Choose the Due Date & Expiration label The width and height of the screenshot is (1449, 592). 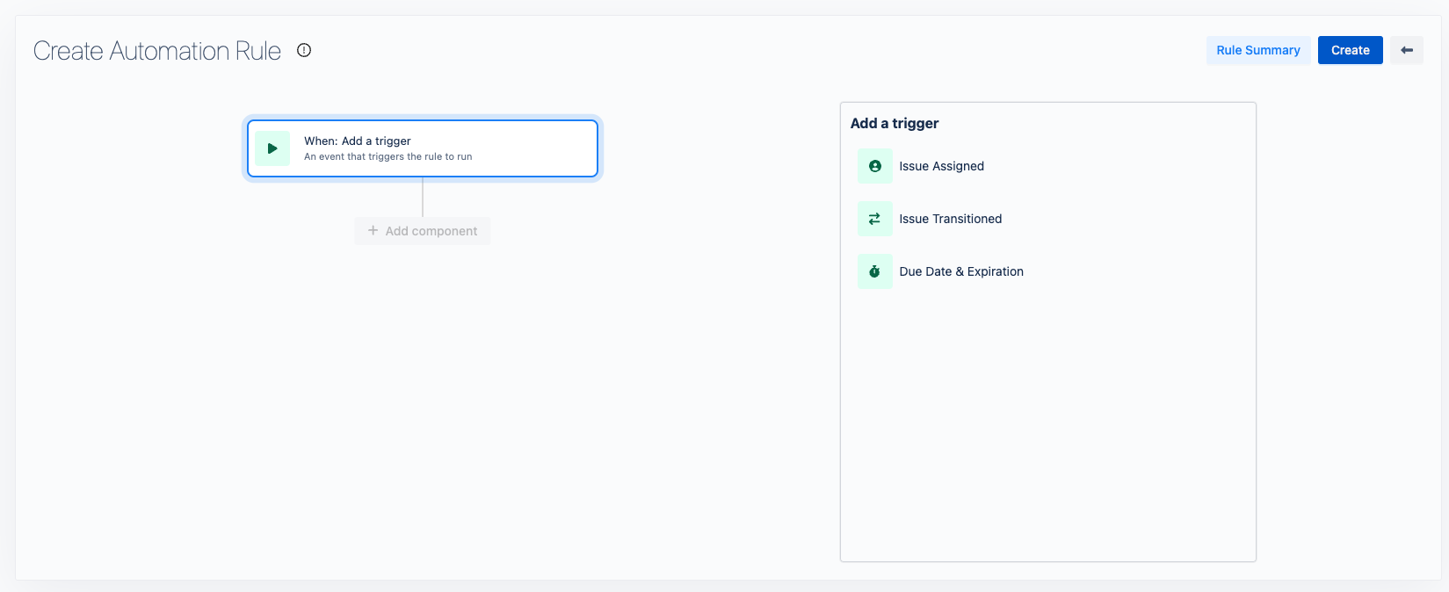(961, 271)
